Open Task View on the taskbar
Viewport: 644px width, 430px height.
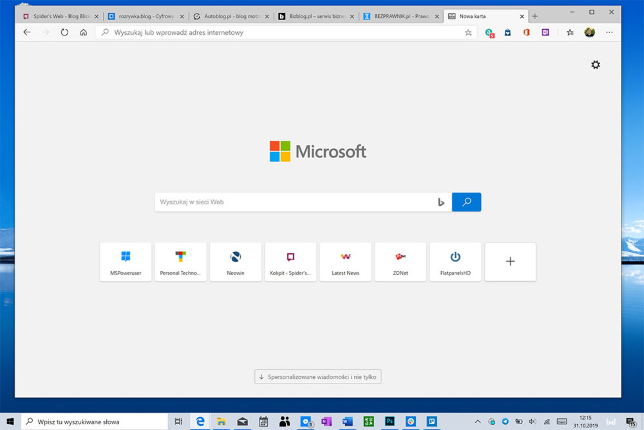(178, 422)
